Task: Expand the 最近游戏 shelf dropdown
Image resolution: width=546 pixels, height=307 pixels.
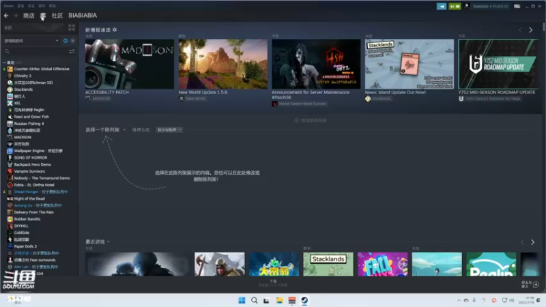Action: coord(98,242)
